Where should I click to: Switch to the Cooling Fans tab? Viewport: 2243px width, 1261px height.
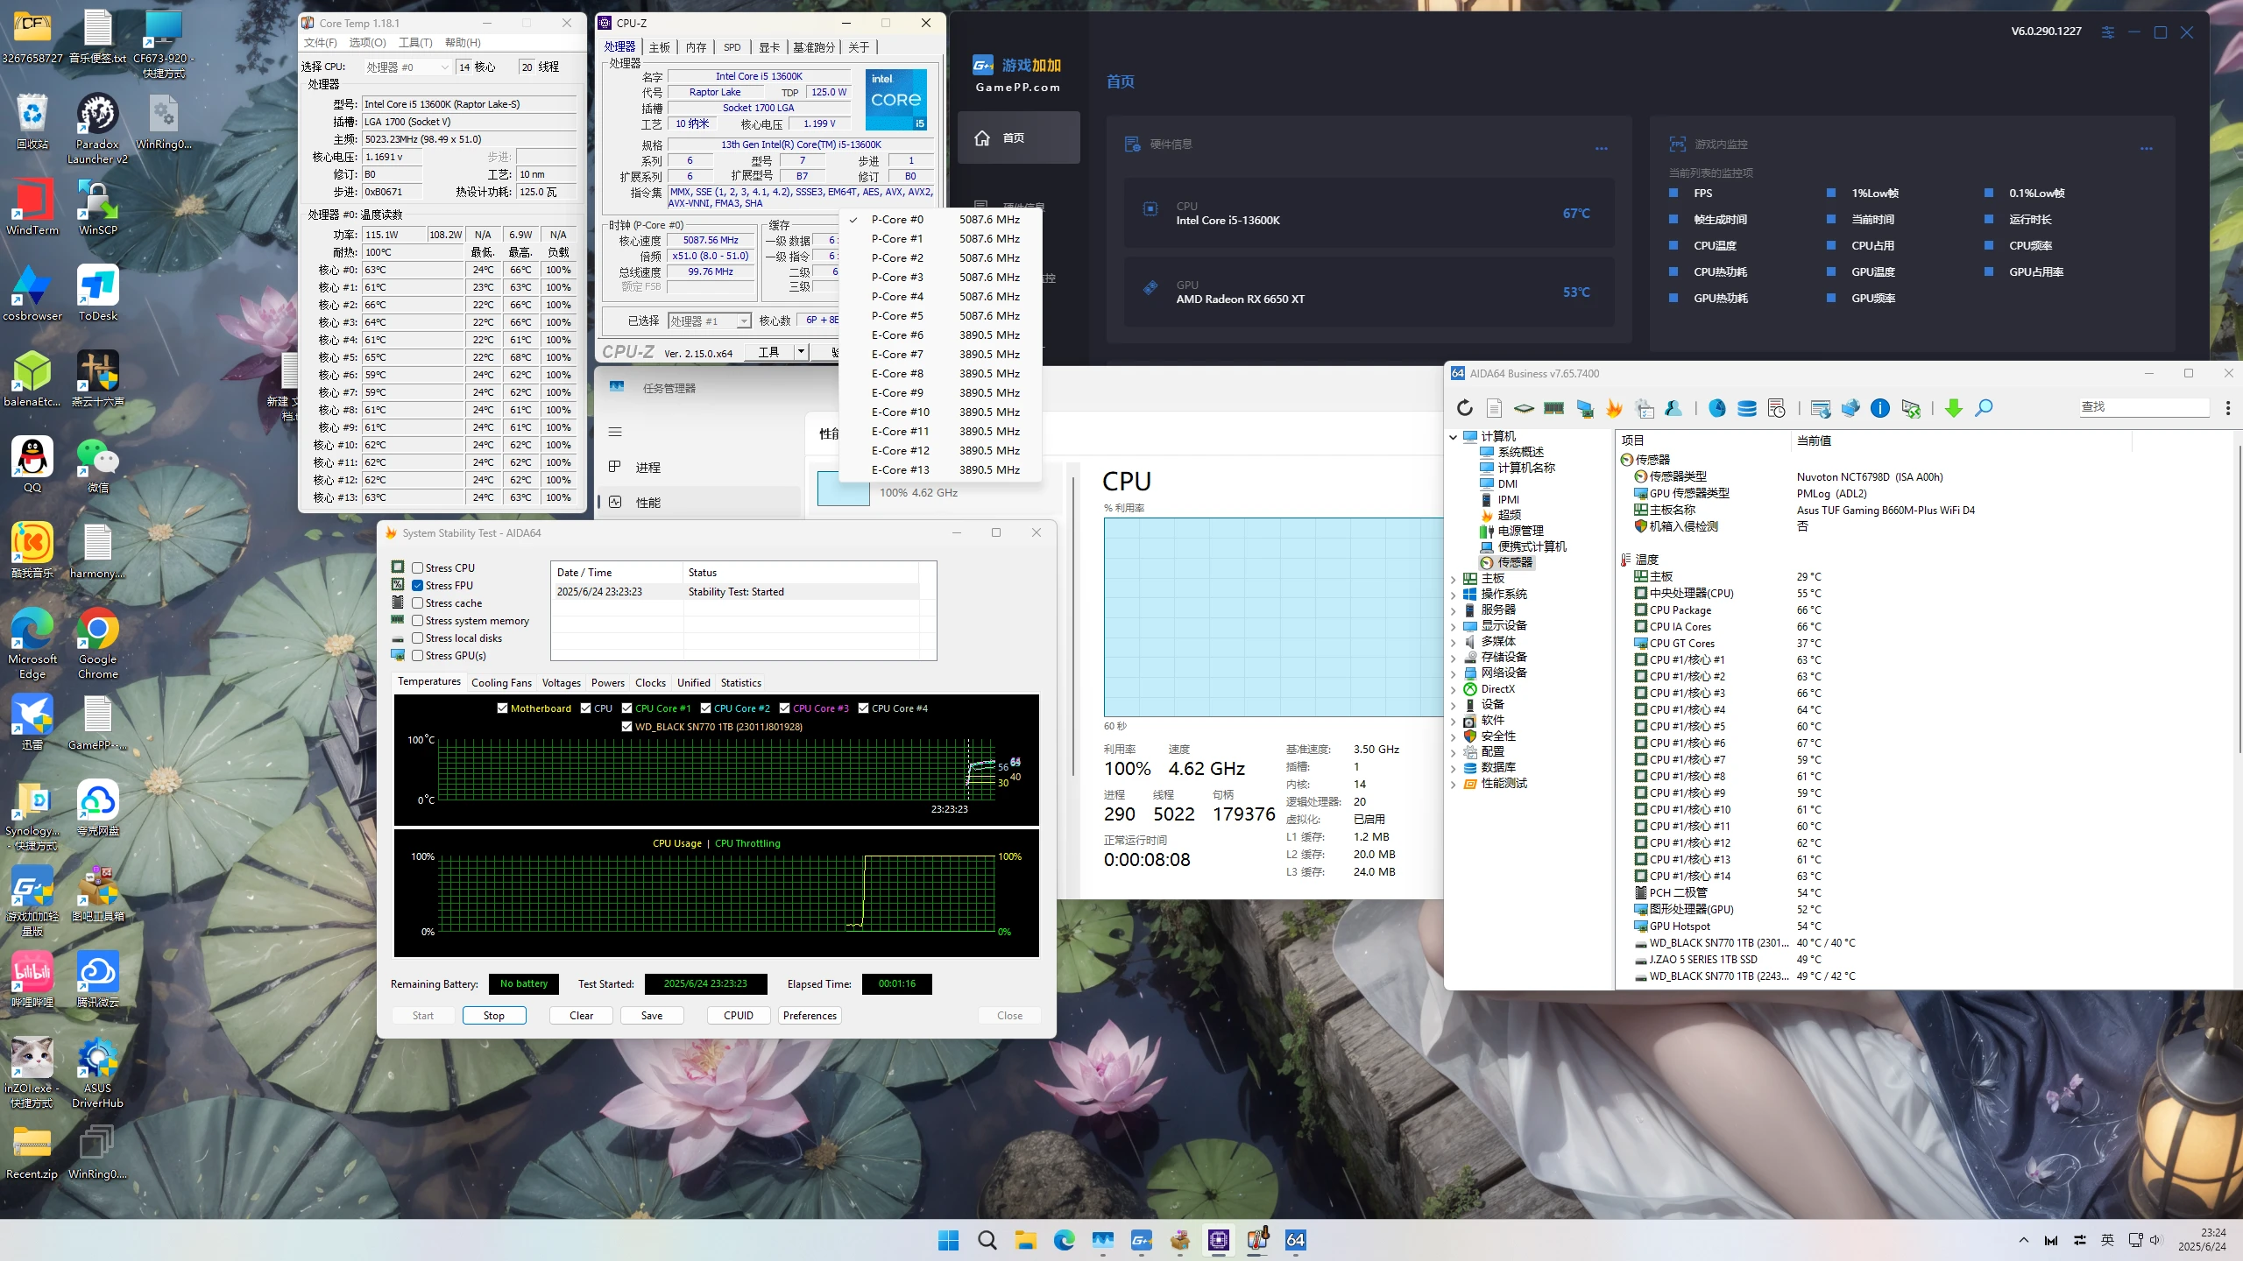(x=501, y=683)
